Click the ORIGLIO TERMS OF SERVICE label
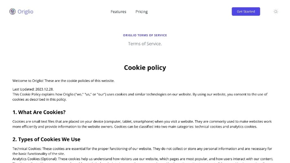The width and height of the screenshot is (290, 163). 145,35
